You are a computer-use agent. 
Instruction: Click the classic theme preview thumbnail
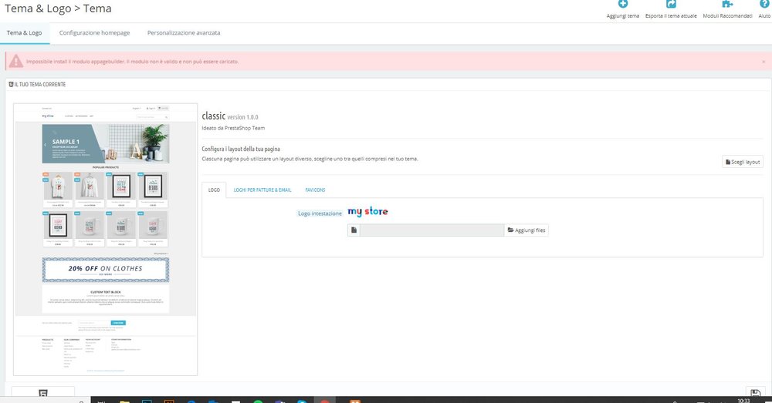(x=105, y=240)
